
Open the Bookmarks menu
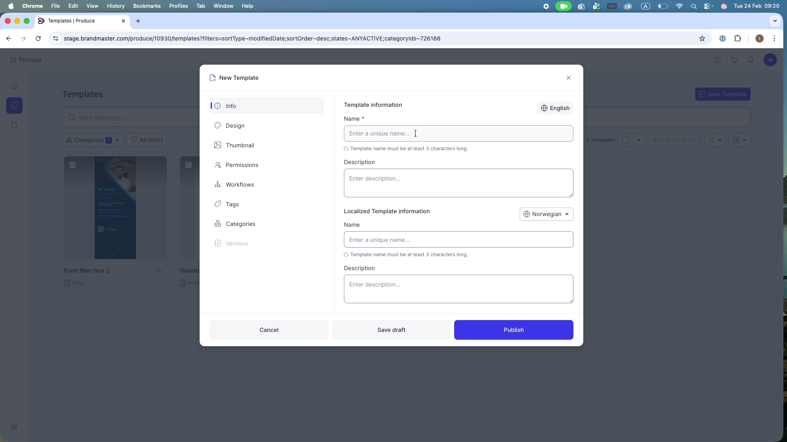tap(147, 6)
